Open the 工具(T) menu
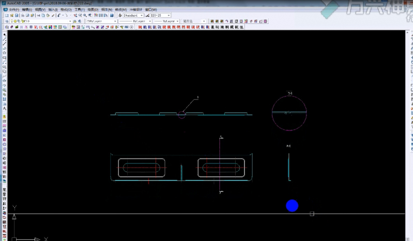This screenshot has width=413, height=241. click(x=80, y=10)
